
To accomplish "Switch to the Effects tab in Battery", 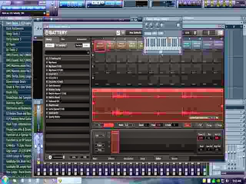I will click(x=111, y=158).
